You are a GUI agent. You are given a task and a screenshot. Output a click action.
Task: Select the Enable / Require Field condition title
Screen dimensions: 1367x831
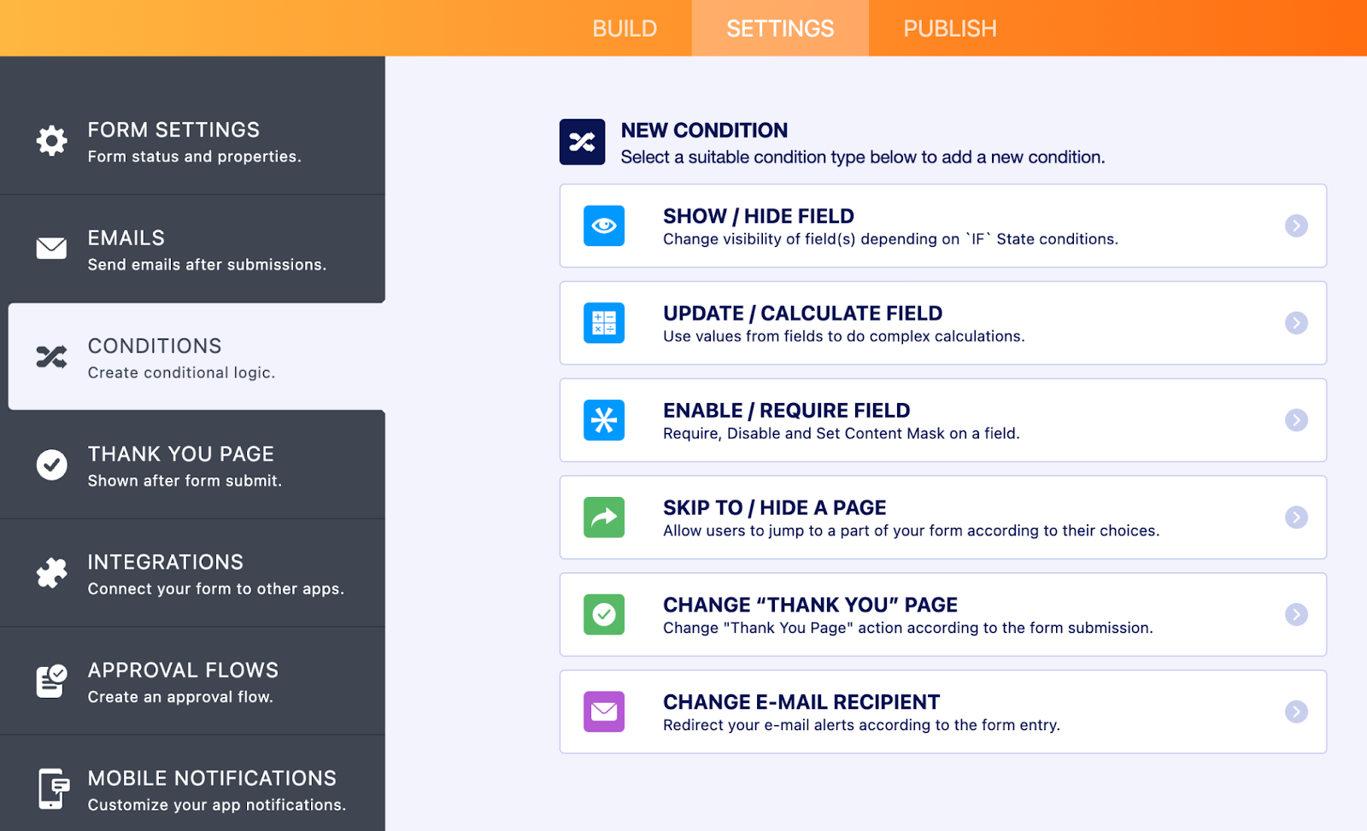[786, 411]
